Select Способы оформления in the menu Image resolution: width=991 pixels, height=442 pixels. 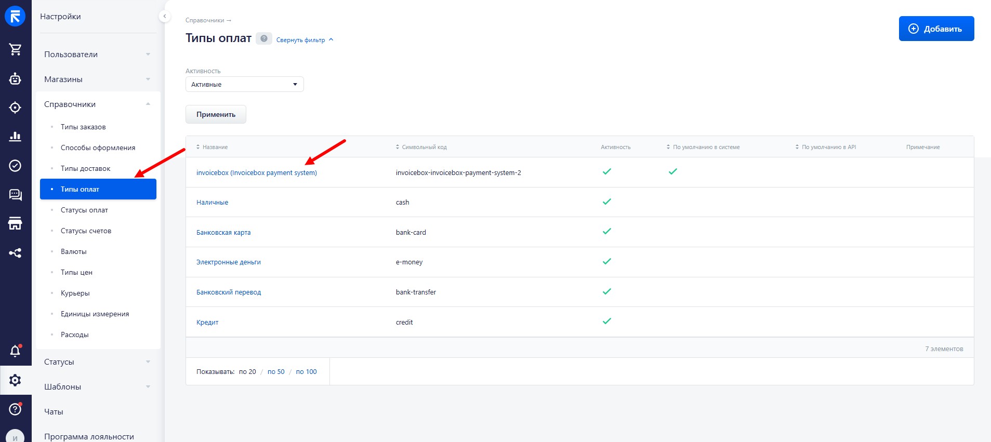98,148
